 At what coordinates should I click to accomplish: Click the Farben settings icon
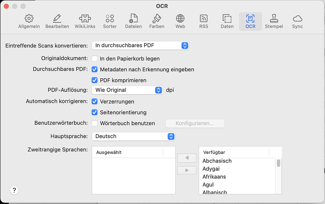157,21
